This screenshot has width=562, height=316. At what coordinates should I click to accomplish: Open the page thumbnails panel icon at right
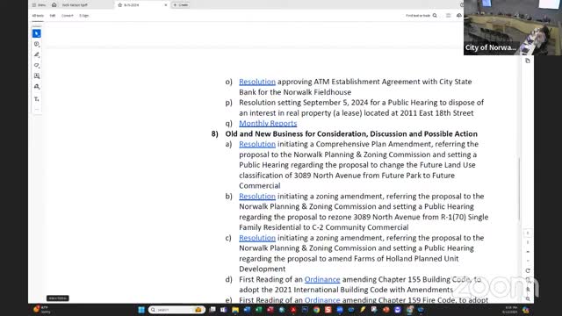528,61
